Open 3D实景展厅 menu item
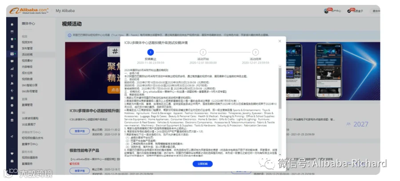The image size is (400, 181). (x=29, y=125)
